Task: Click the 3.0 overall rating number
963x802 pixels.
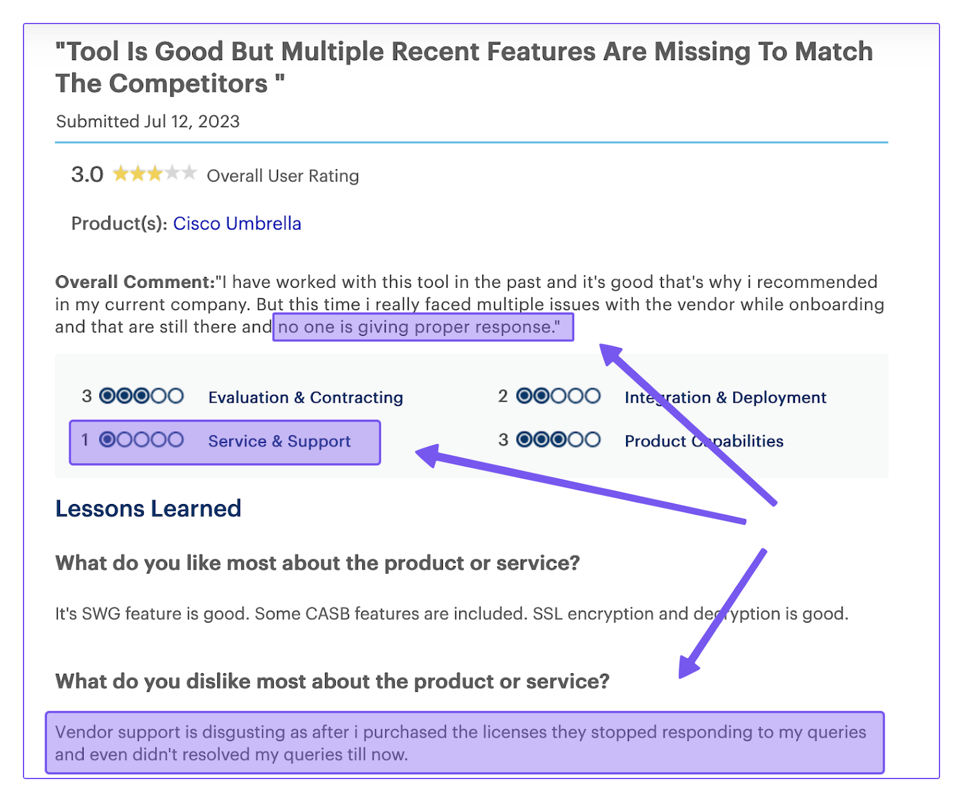Action: click(x=87, y=175)
